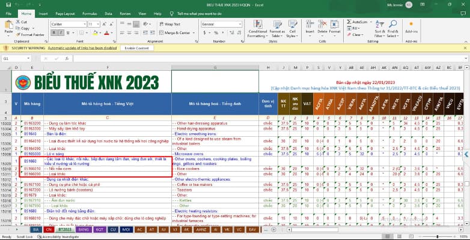Click the Cut scissors icon
The image size is (470, 240).
pyautogui.click(x=19, y=23)
